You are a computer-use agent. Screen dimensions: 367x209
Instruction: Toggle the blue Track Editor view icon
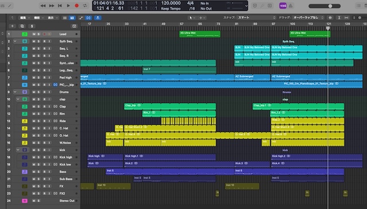pyautogui.click(x=72, y=18)
